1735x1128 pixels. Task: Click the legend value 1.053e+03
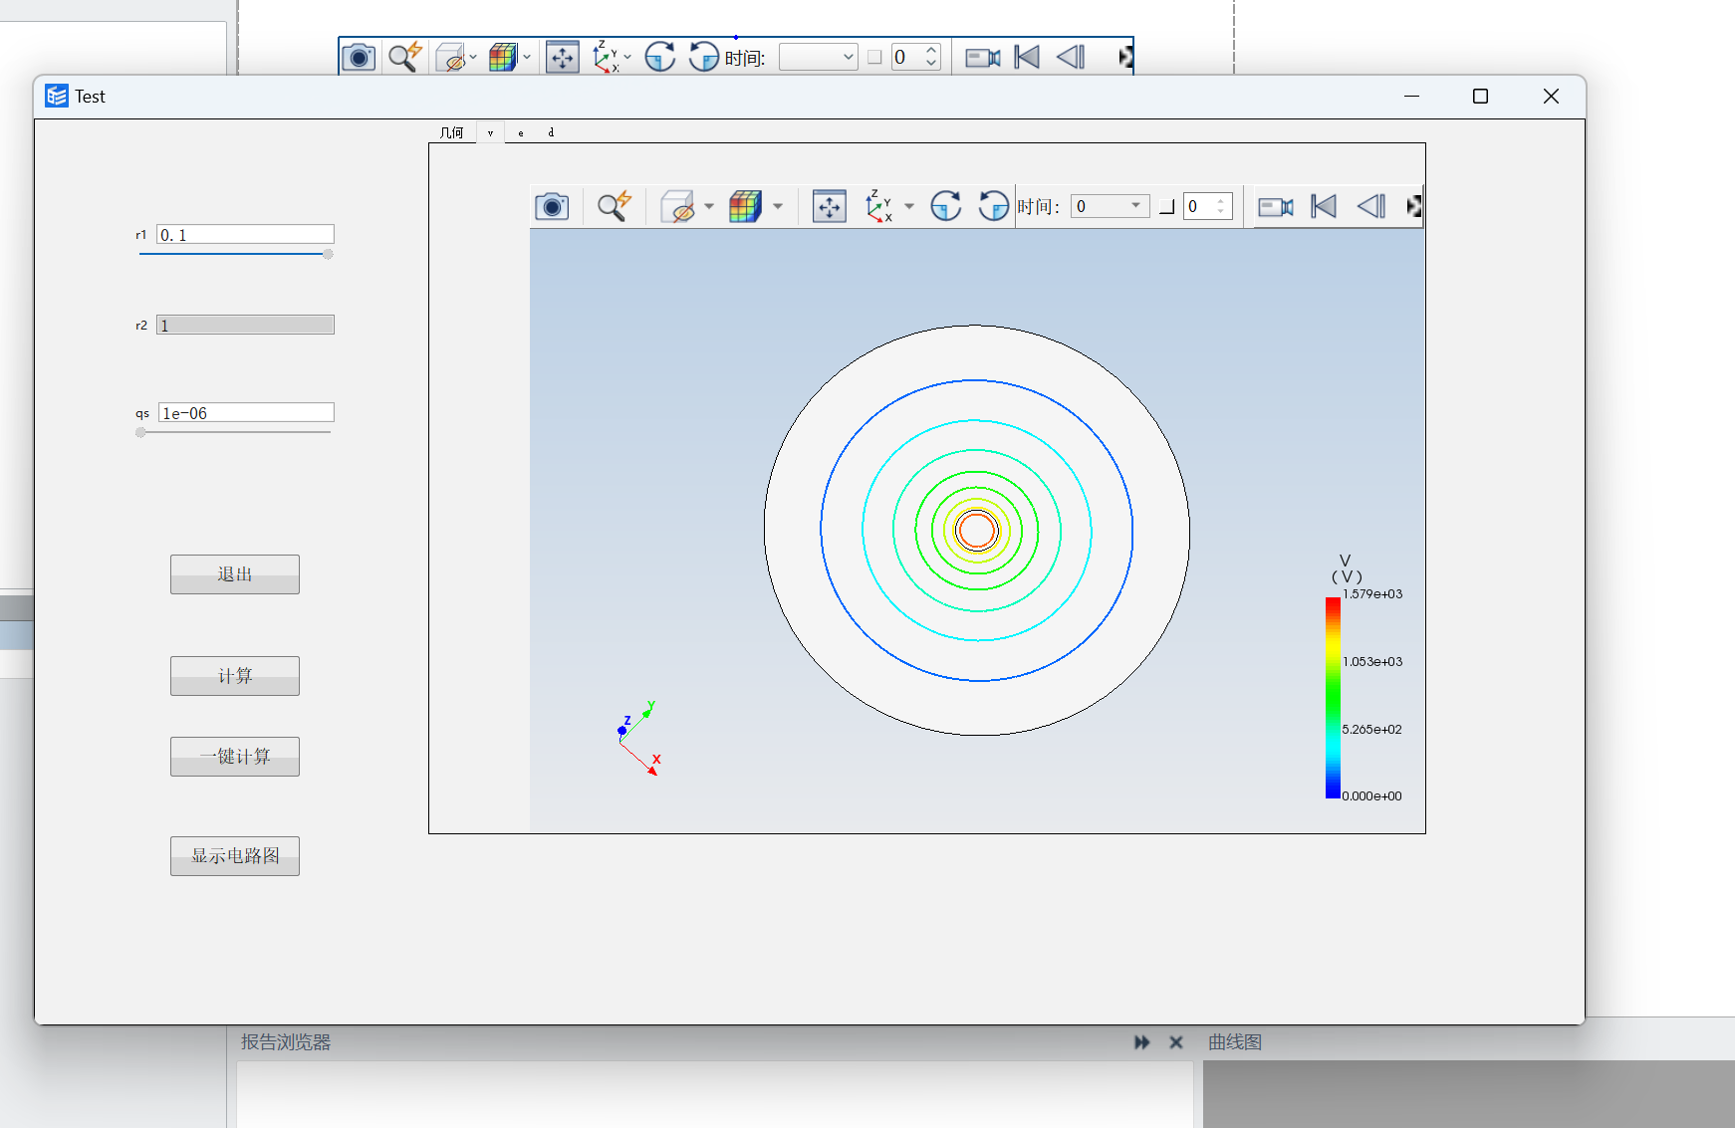(x=1372, y=661)
